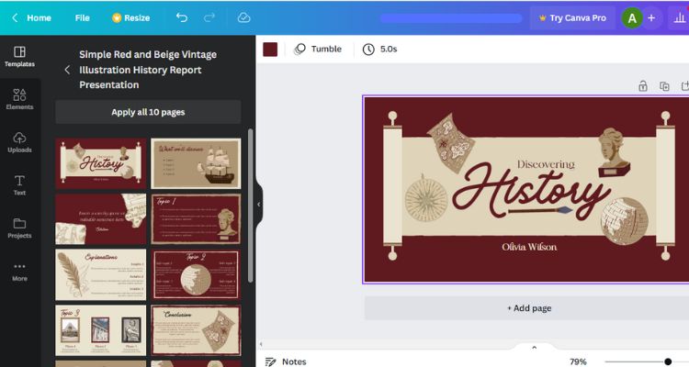
Task: Collapse the side panel with handle arrow
Action: [x=259, y=204]
